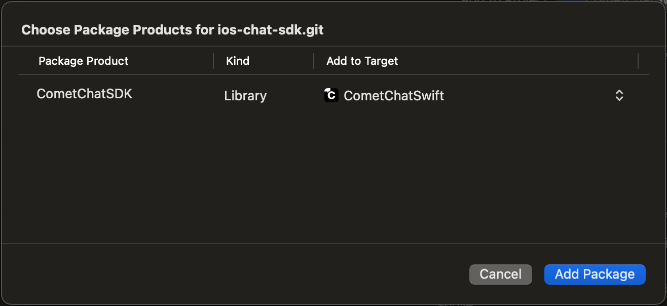
Task: Click divider between Package Product and Kind
Action: [213, 61]
